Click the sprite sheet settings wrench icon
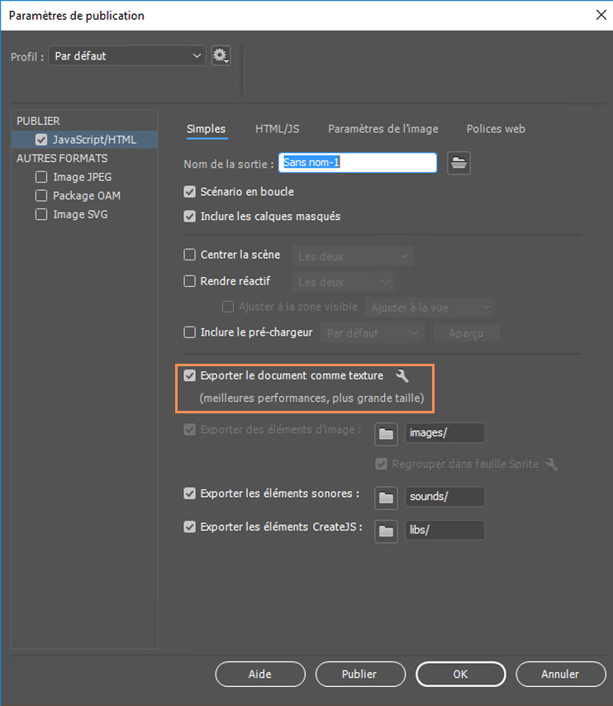 point(551,465)
